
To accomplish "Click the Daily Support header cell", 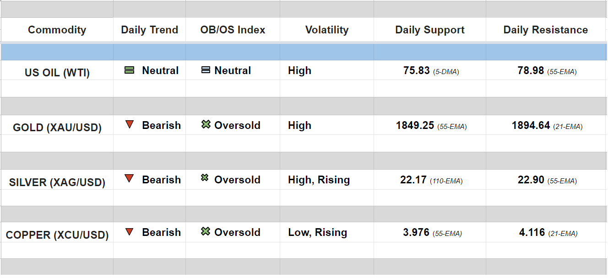I will point(430,30).
